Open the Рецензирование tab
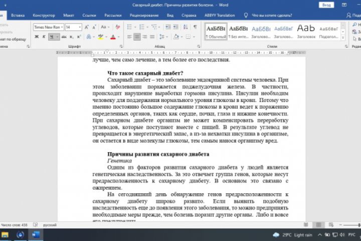This screenshot has height=241, width=361. point(144,16)
